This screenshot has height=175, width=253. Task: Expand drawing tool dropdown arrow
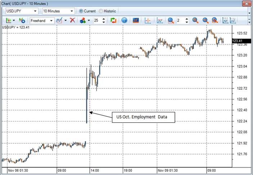tap(65, 21)
